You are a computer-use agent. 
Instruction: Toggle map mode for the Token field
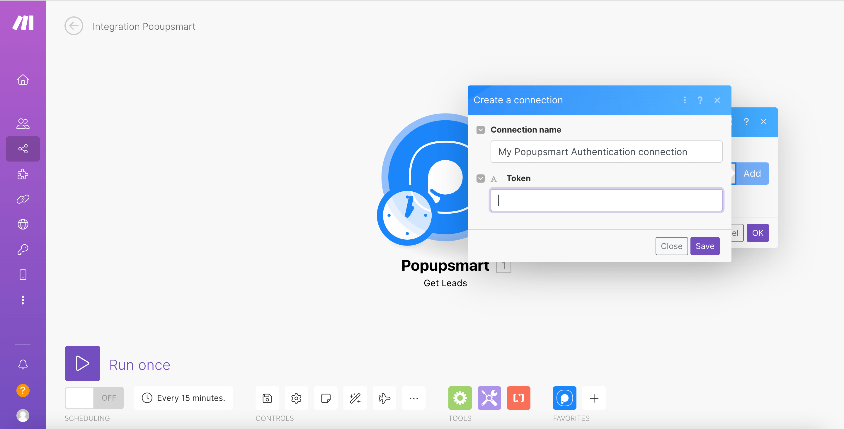point(481,178)
